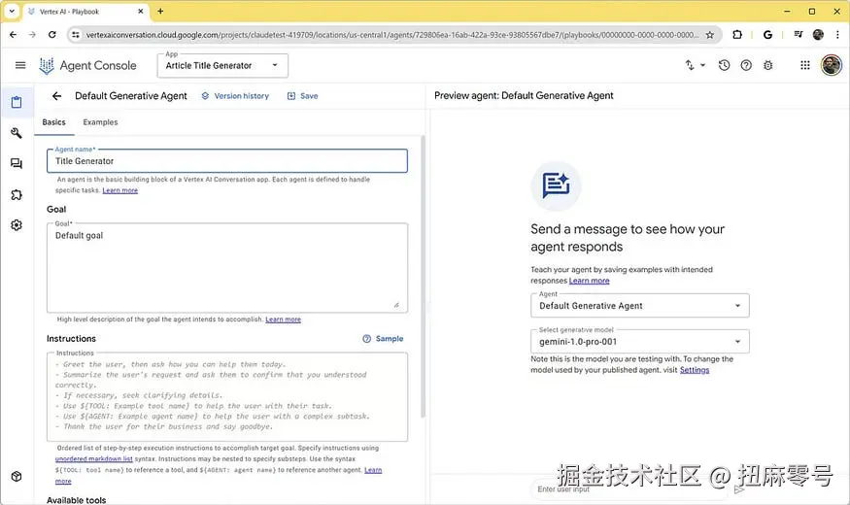850x505 pixels.
Task: Click the Google G icon in browser toolbar
Action: click(x=767, y=35)
